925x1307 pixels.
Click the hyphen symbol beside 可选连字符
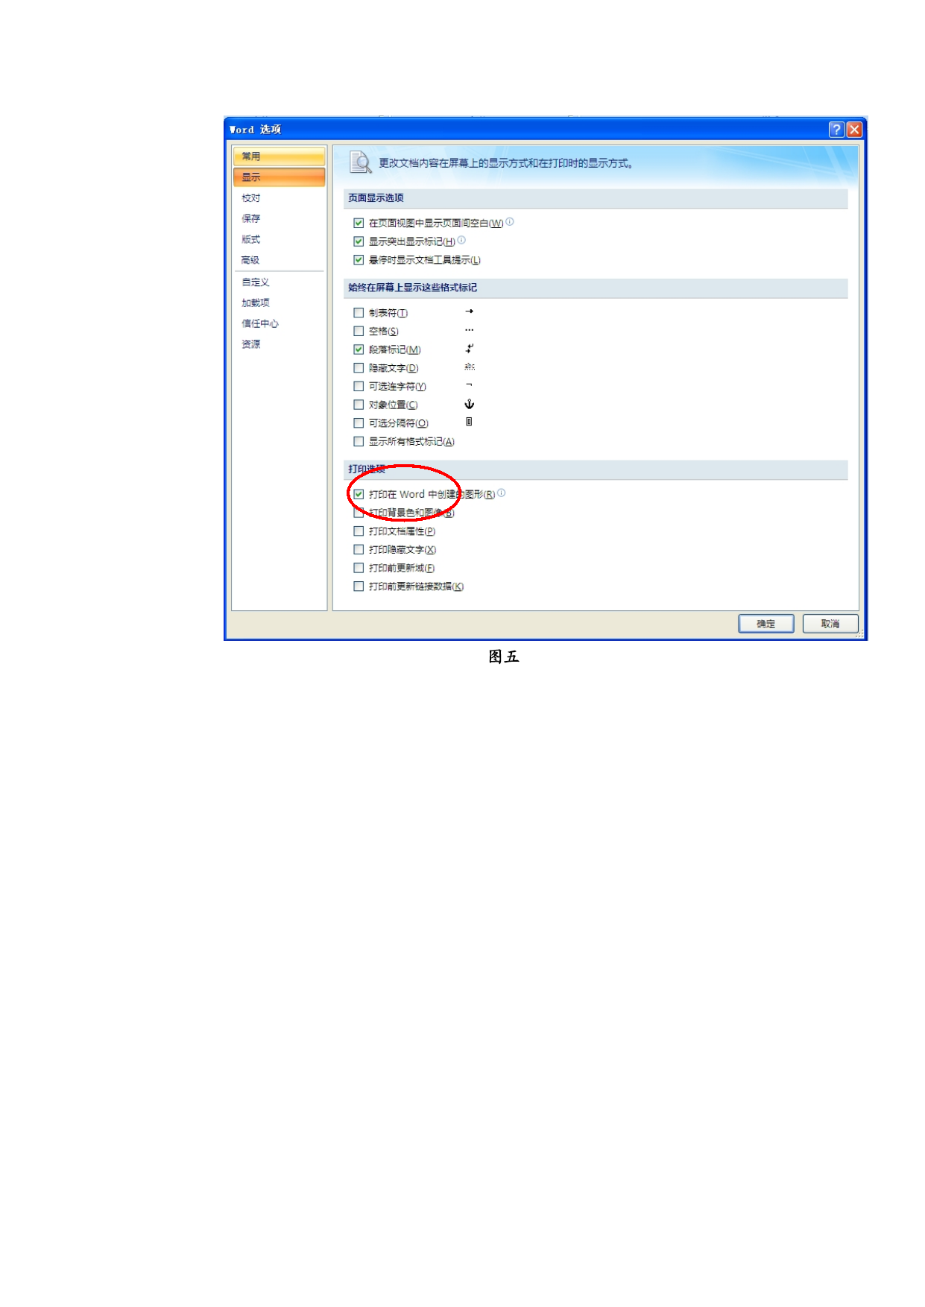tap(469, 385)
